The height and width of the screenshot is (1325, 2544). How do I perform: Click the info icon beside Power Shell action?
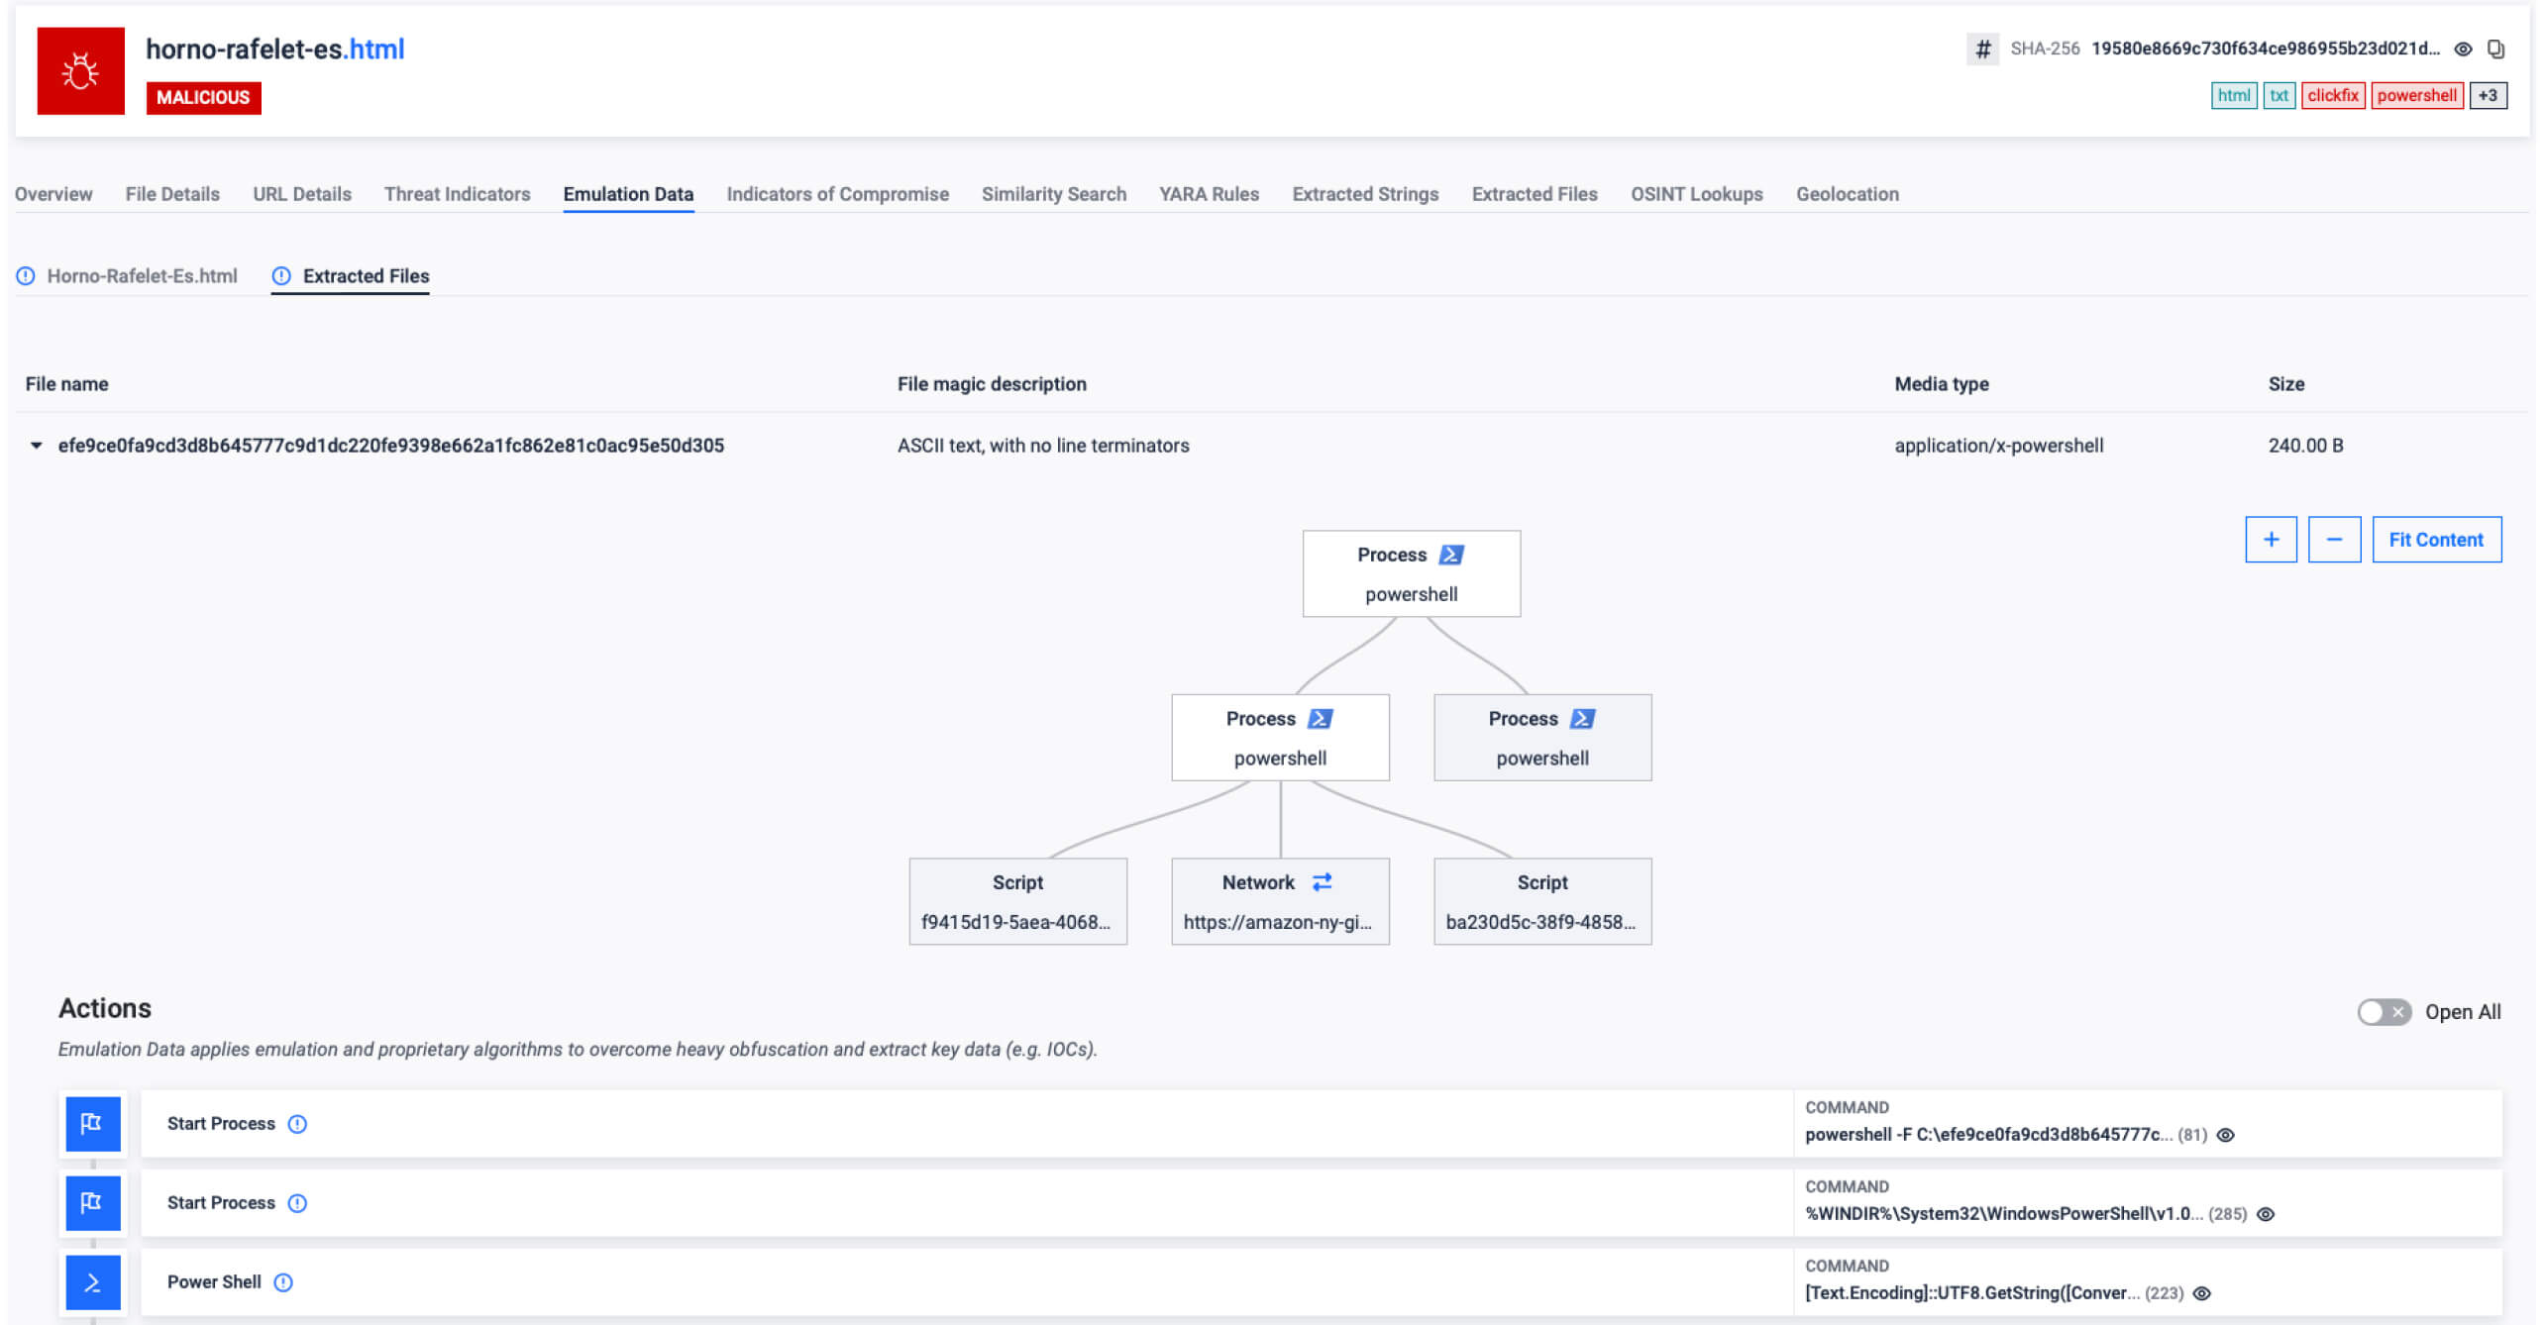pyautogui.click(x=284, y=1282)
